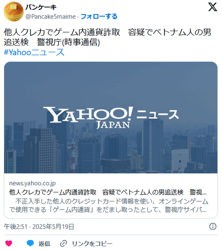Click the tweet text 追送検 警視庁(時事通信)

52,42
